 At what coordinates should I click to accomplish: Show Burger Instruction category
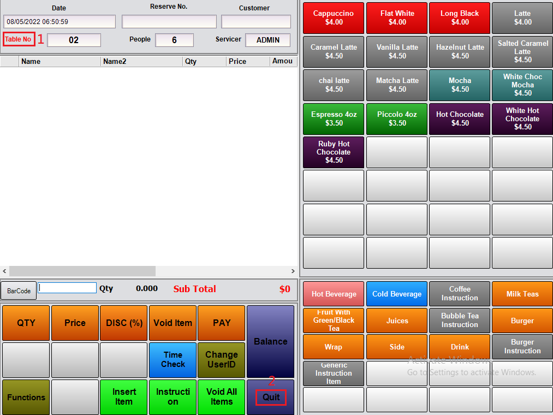pos(522,347)
